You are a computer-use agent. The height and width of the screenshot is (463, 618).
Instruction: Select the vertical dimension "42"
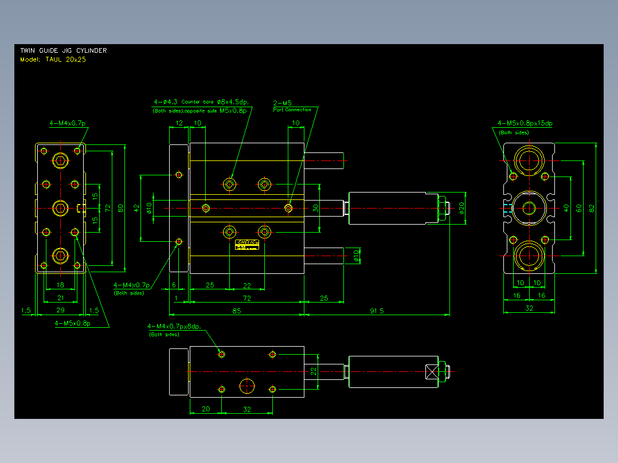(136, 208)
